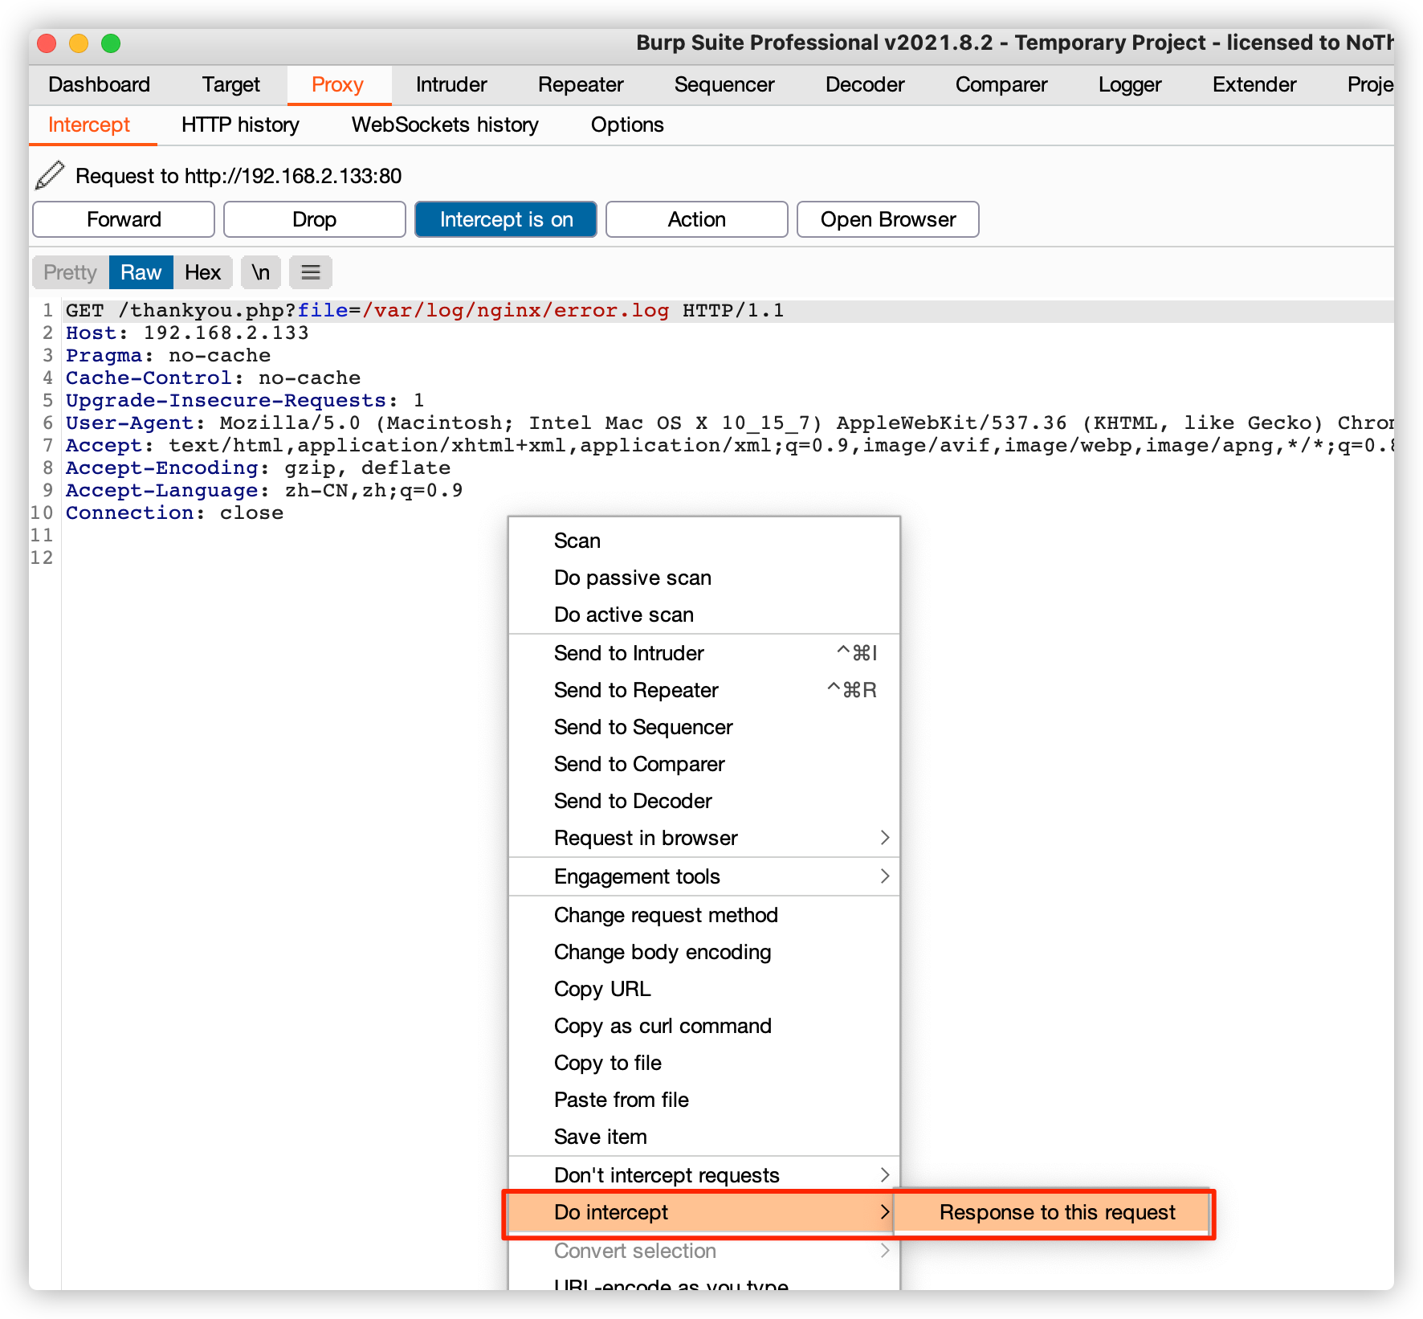
Task: Open the Repeater tab
Action: tap(581, 84)
